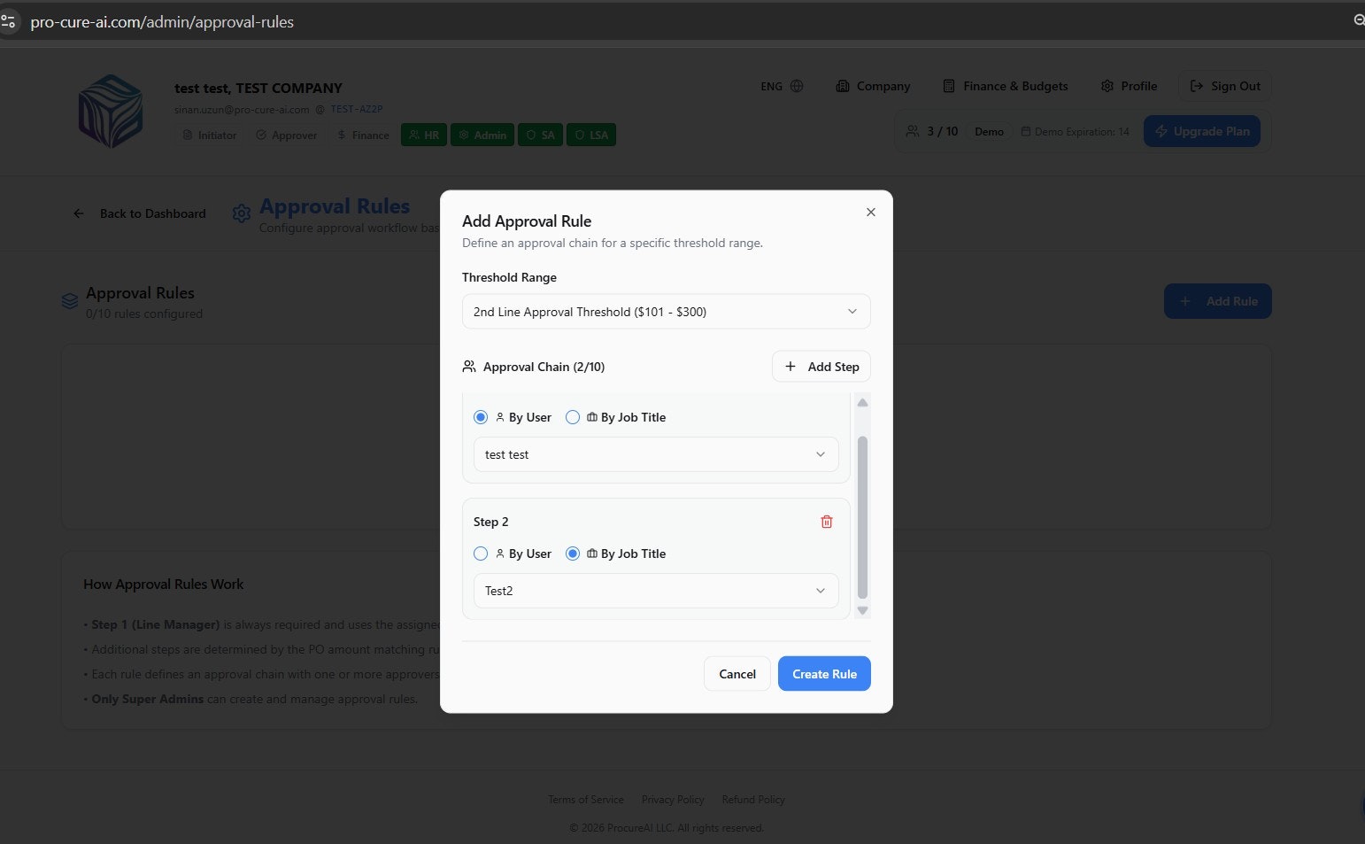Image resolution: width=1365 pixels, height=844 pixels.
Task: Click the Upgrade Plan lightning icon
Action: pyautogui.click(x=1161, y=131)
